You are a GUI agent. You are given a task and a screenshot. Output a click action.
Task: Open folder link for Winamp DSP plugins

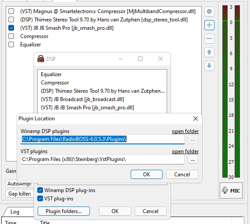point(185,131)
